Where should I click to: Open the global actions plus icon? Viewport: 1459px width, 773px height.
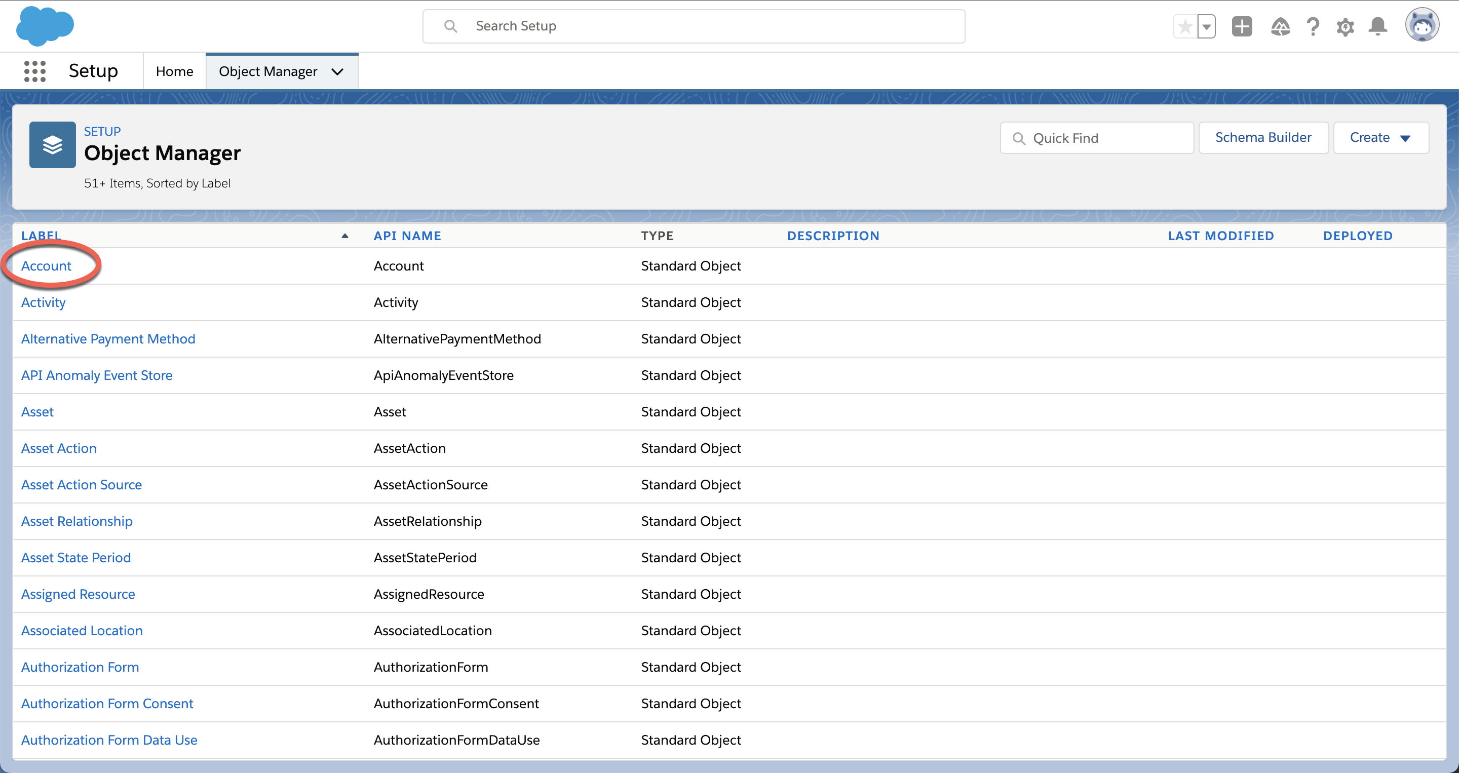point(1242,26)
